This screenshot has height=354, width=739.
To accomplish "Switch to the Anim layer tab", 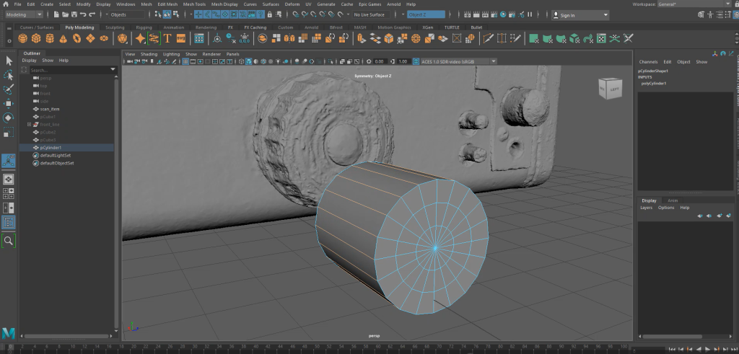I will coord(673,200).
